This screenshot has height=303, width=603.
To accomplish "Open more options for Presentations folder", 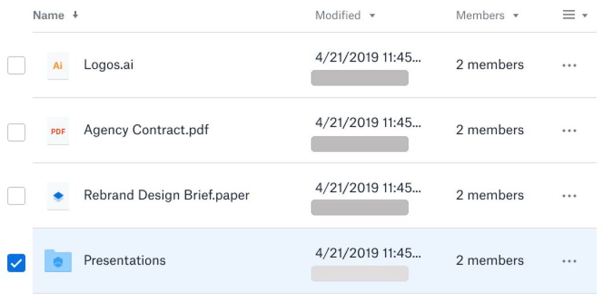I will click(569, 261).
